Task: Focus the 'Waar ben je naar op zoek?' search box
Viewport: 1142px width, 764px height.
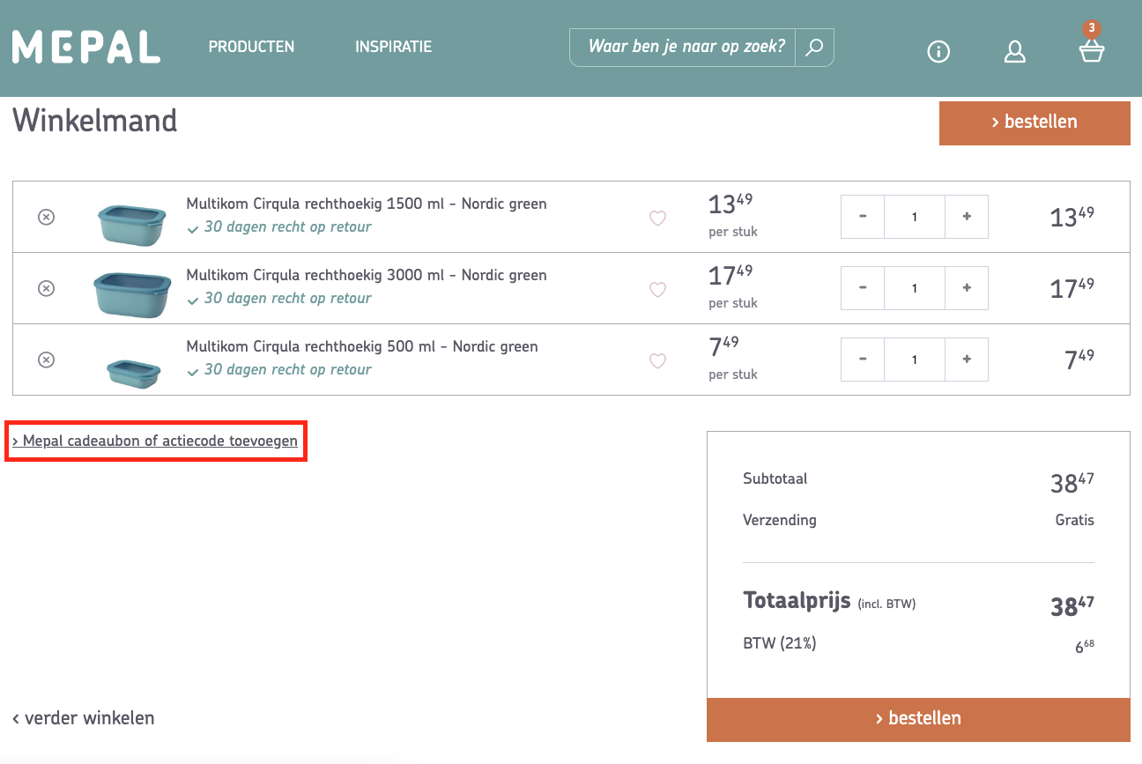Action: click(x=683, y=47)
